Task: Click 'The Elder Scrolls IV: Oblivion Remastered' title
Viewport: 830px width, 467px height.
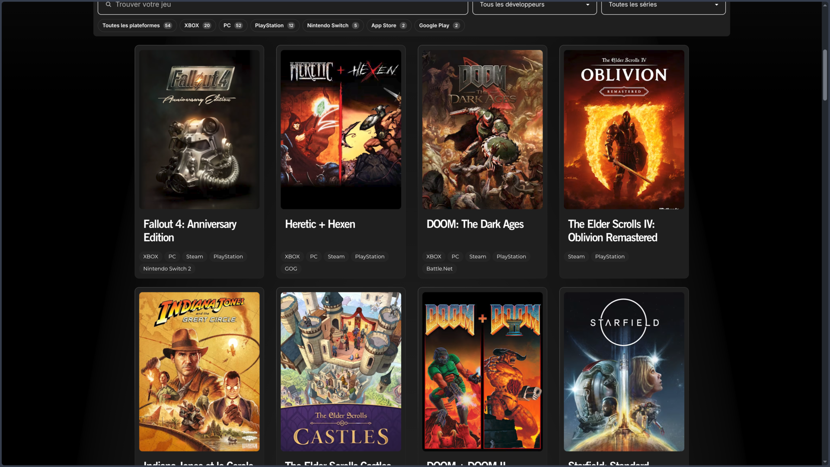Action: pyautogui.click(x=613, y=230)
